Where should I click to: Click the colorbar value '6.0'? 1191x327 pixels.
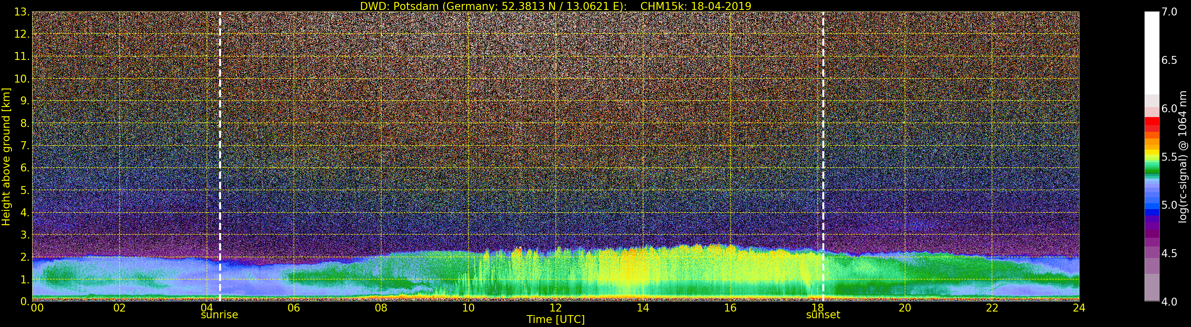[1169, 108]
